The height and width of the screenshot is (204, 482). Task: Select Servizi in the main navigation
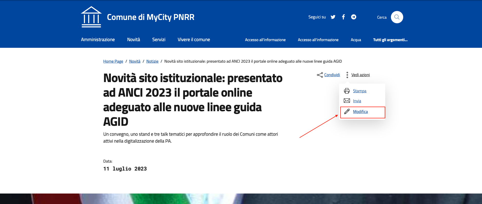(159, 40)
